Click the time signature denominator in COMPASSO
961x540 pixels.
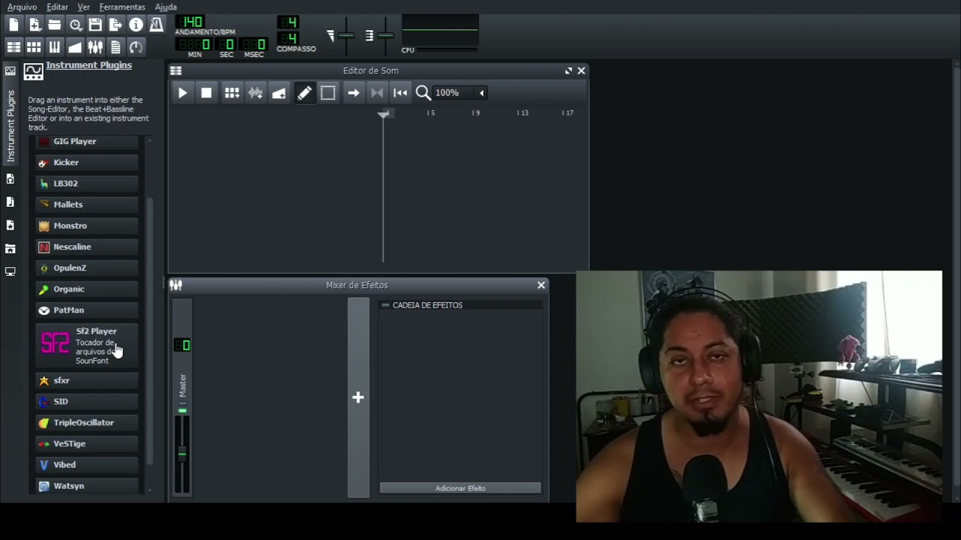[288, 37]
